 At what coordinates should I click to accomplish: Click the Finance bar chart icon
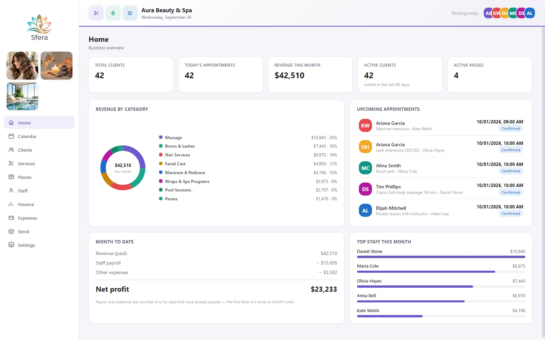(x=11, y=204)
